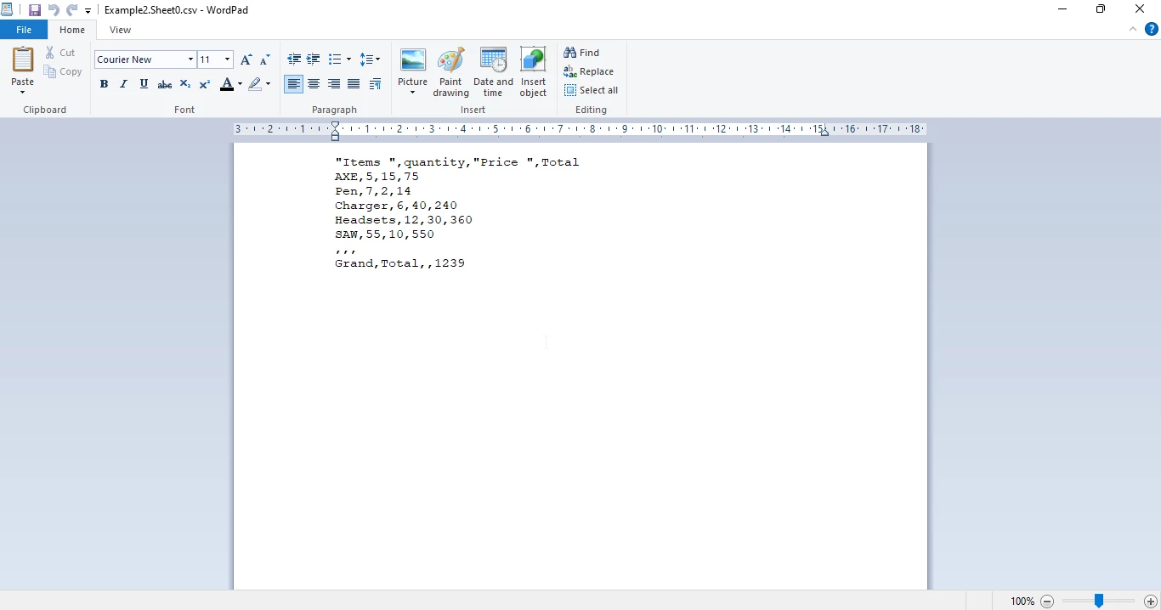This screenshot has width=1161, height=610.
Task: Switch to the View tab
Action: coord(120,30)
